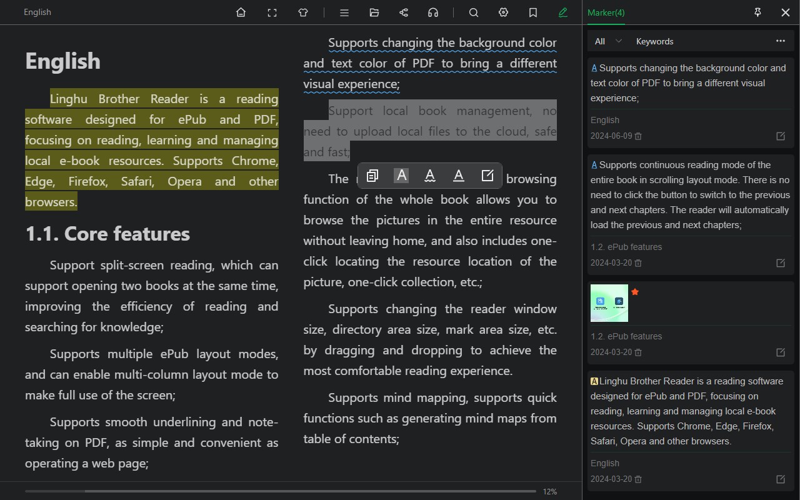Screen dimensions: 800x500
Task: Delete the Linghu Brother Reader marker
Action: [638, 479]
